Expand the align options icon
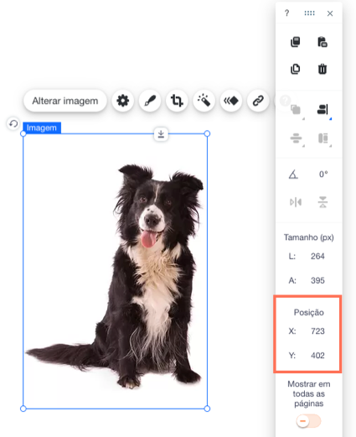Viewport: 356px width, 437px height. pos(323,109)
